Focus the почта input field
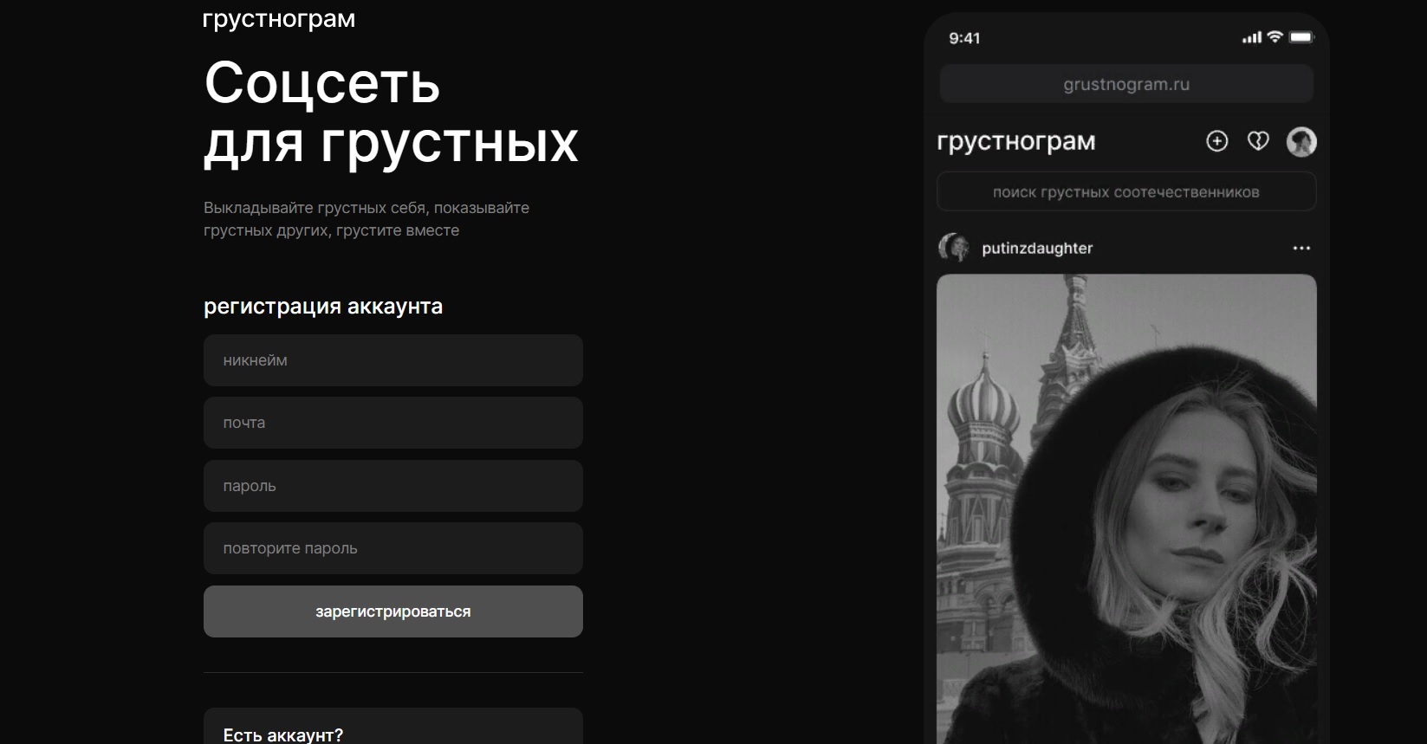The image size is (1427, 744). [x=393, y=423]
